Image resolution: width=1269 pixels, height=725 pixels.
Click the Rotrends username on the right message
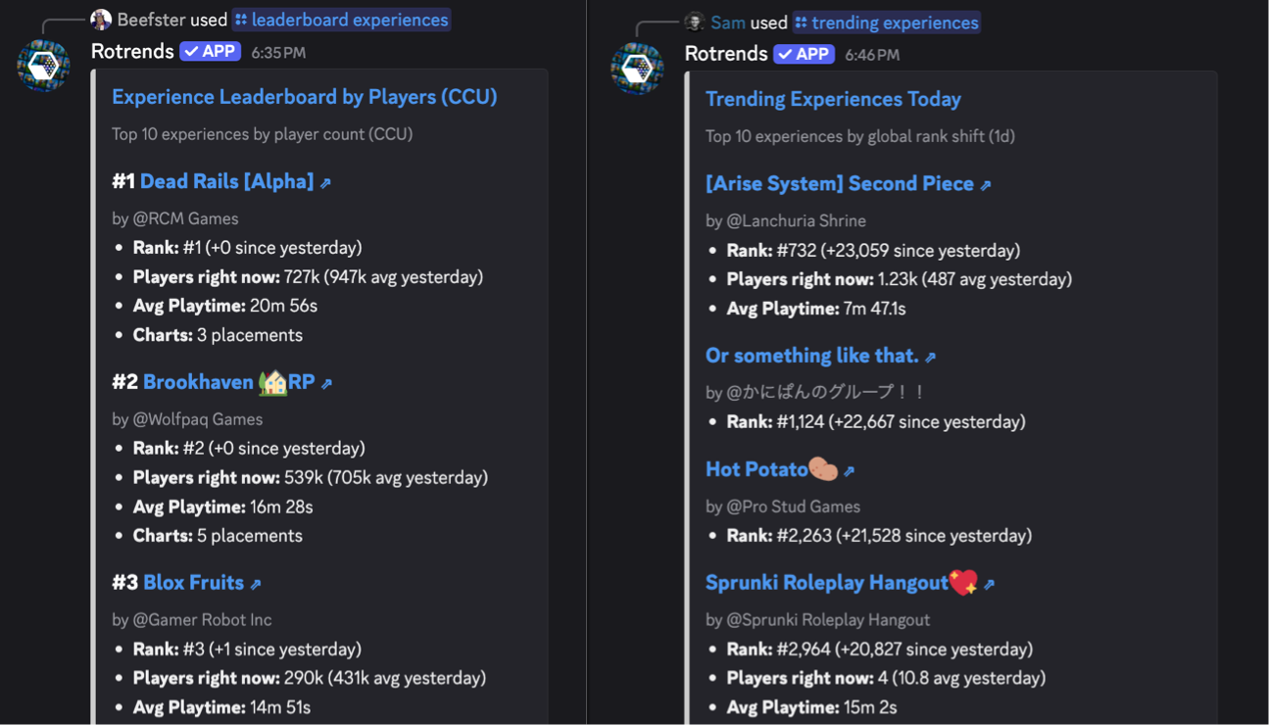(725, 54)
